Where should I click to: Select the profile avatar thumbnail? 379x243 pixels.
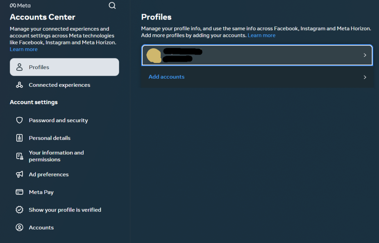tap(154, 55)
